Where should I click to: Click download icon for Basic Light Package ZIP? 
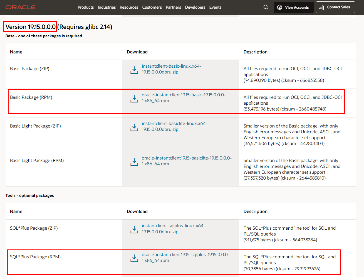pyautogui.click(x=134, y=127)
